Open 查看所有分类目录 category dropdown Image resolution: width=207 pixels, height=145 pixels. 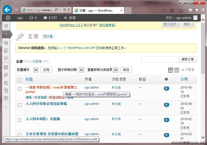tap(102, 70)
